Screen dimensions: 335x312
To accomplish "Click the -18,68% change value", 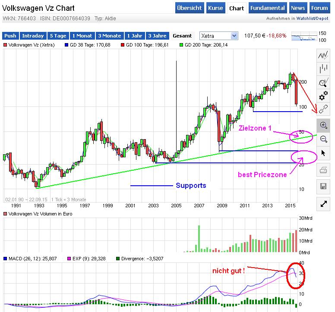I will [x=276, y=36].
